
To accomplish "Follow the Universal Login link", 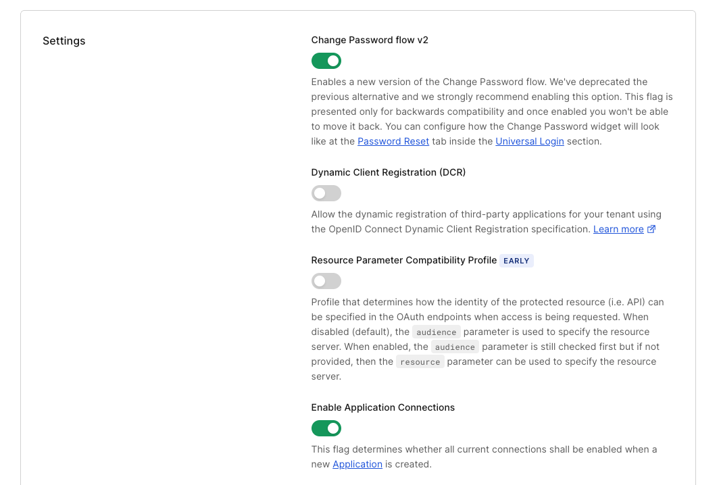I will click(530, 141).
